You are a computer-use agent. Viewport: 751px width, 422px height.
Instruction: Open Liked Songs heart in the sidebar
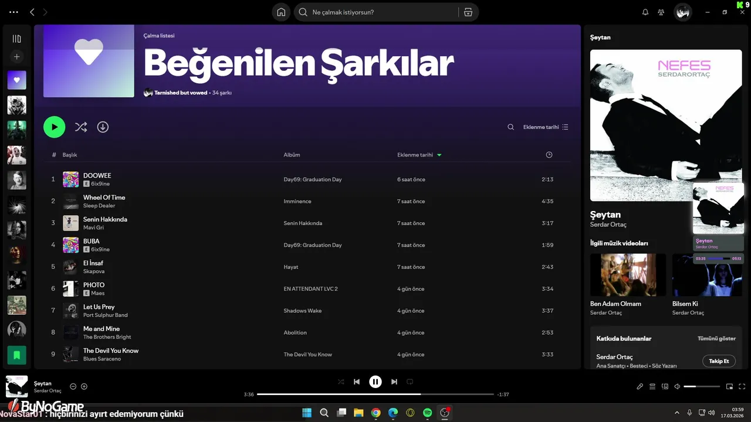point(16,80)
